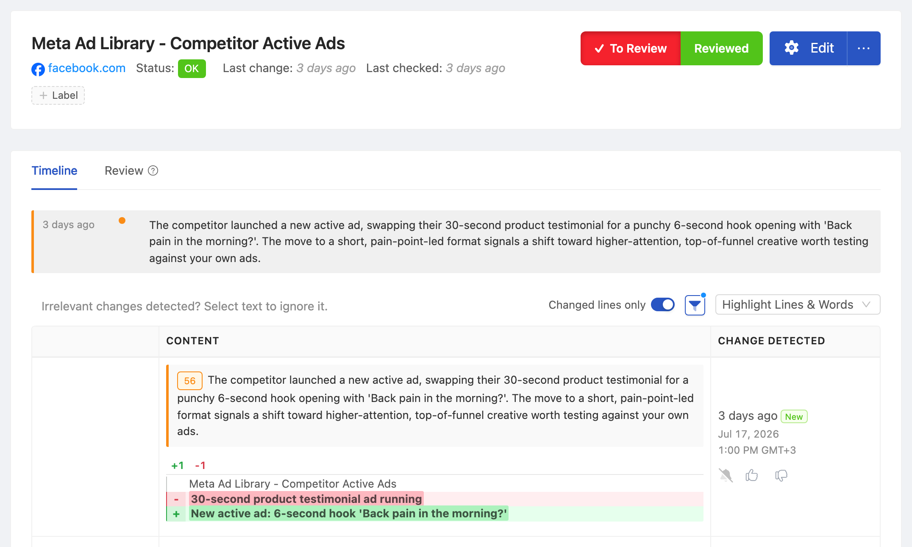This screenshot has width=912, height=547.
Task: Expand Highlight Lines & Words dropdown
Action: coord(798,305)
